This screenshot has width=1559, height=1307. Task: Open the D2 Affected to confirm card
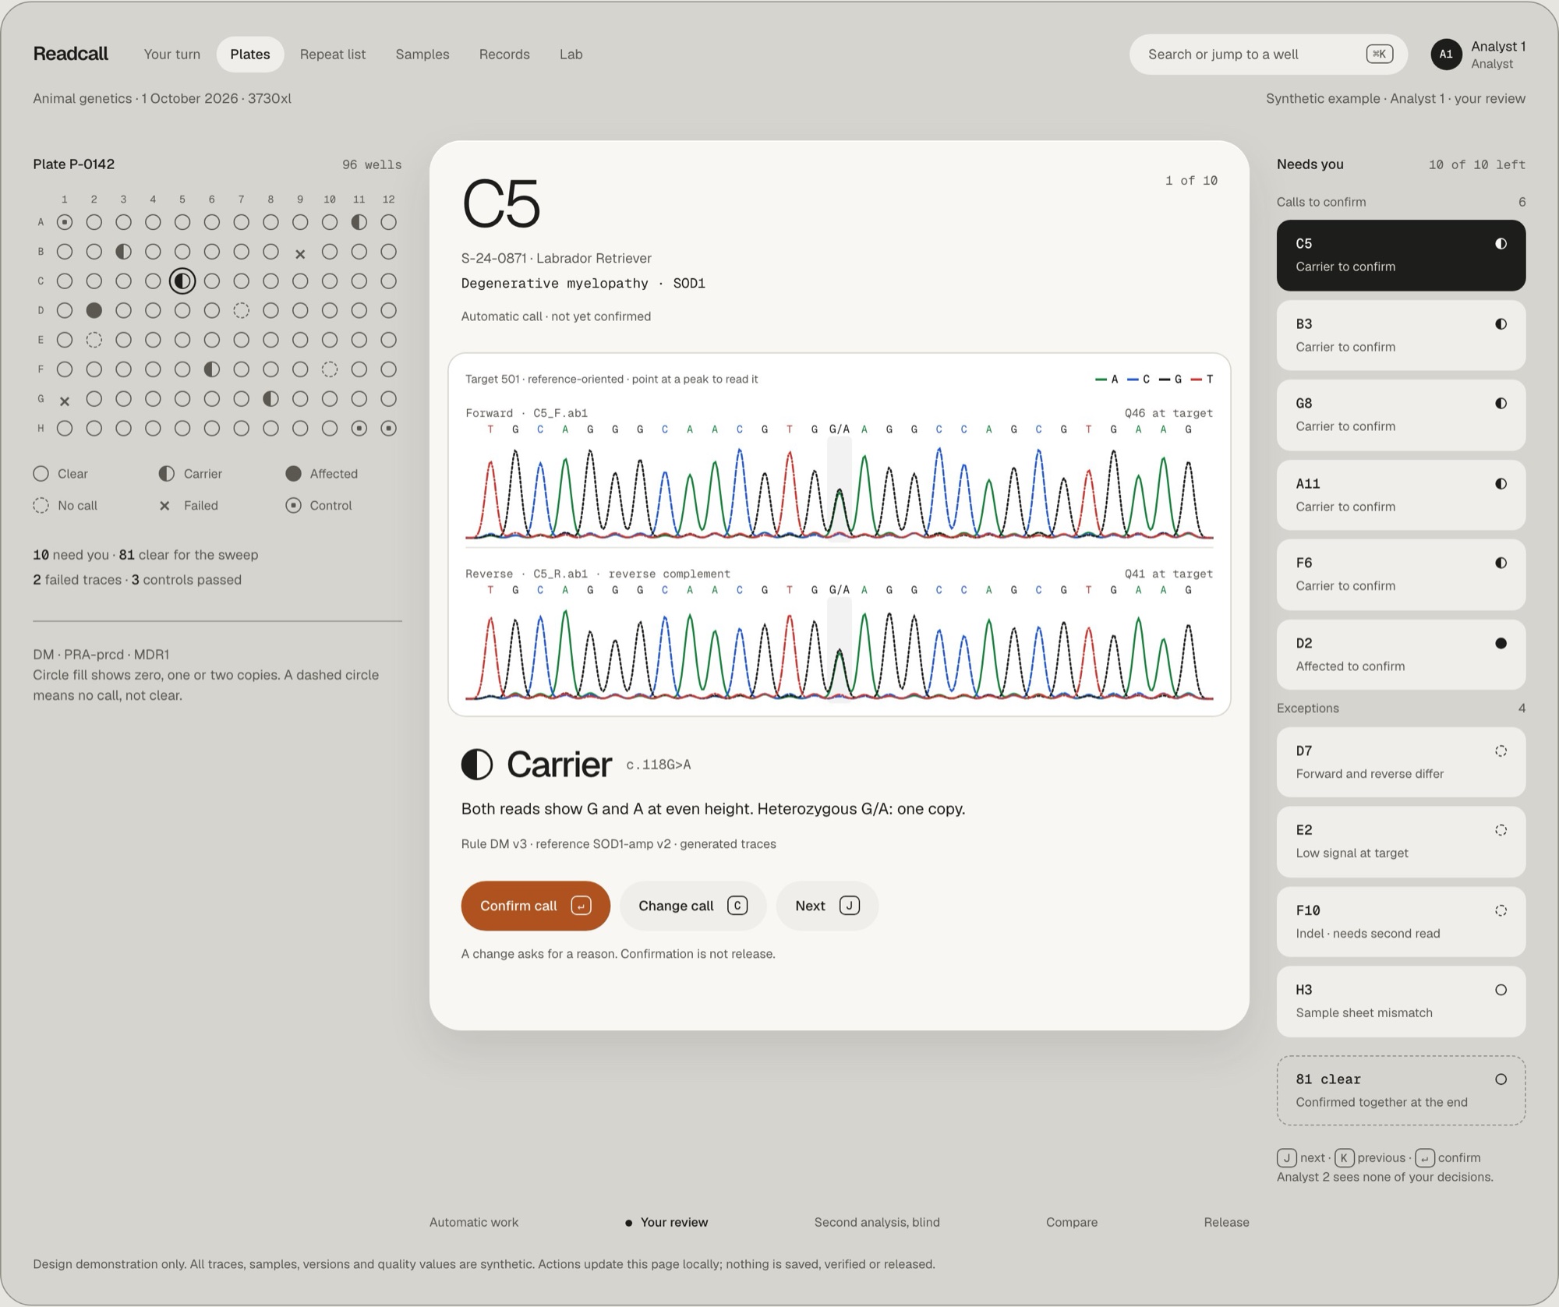1401,655
